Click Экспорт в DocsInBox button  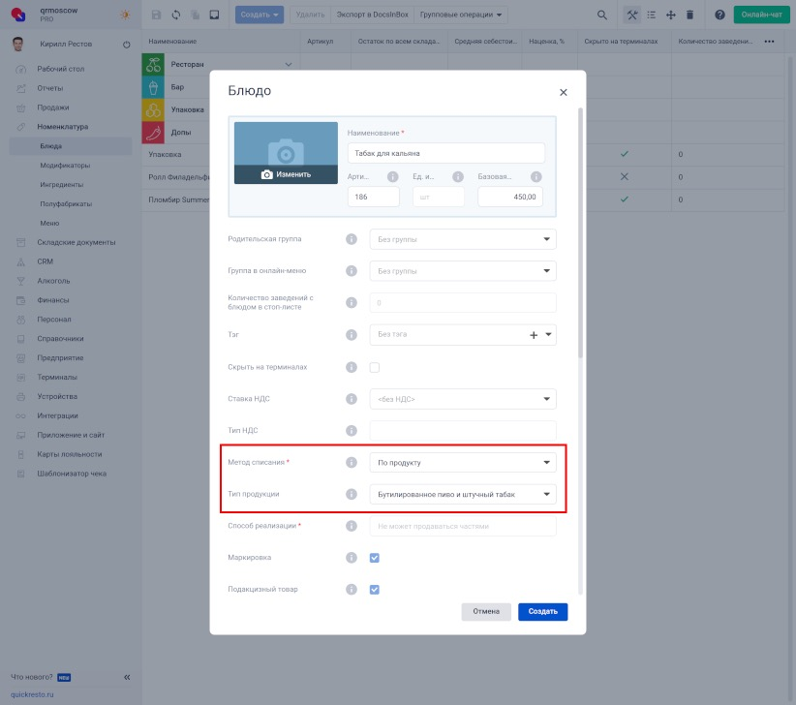(372, 15)
